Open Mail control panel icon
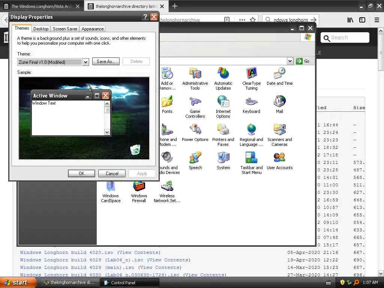The width and height of the screenshot is (384, 288). [x=279, y=105]
